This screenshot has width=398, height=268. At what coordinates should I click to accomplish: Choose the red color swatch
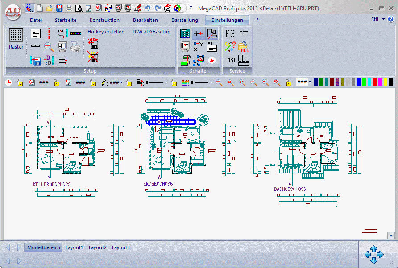coord(375,82)
